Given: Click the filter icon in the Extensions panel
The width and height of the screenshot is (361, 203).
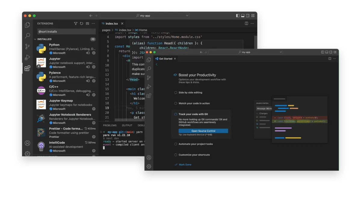Looking at the screenshot, I should pos(76,23).
